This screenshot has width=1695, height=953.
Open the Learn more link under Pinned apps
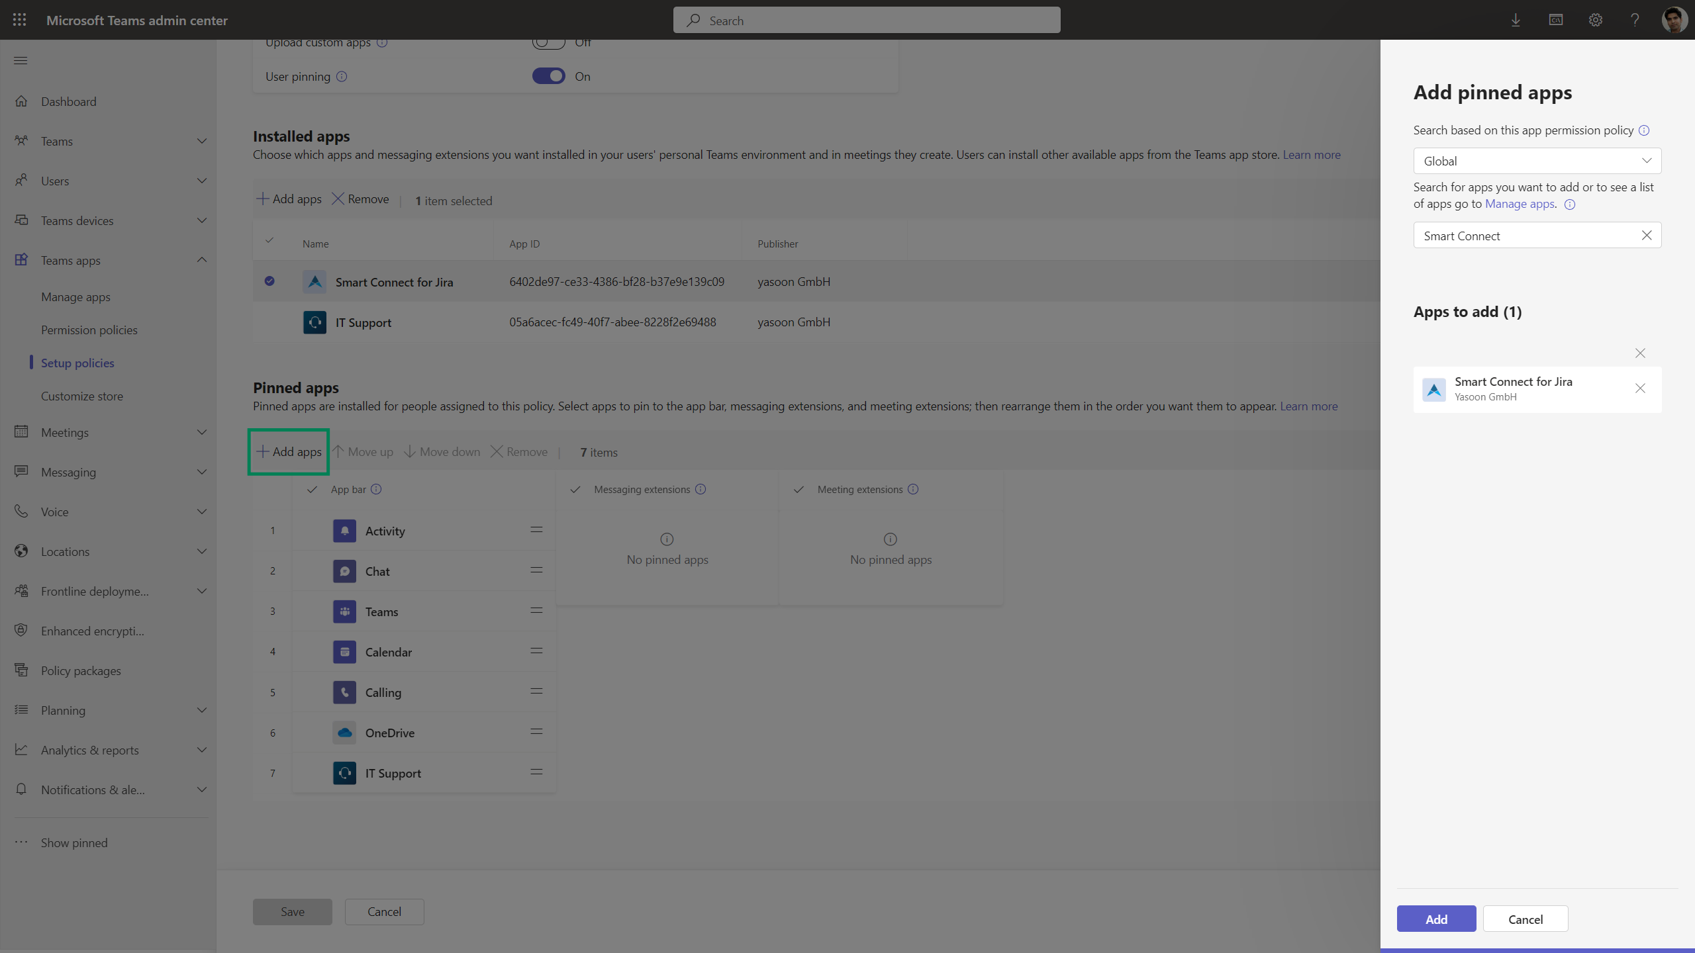(x=1308, y=406)
